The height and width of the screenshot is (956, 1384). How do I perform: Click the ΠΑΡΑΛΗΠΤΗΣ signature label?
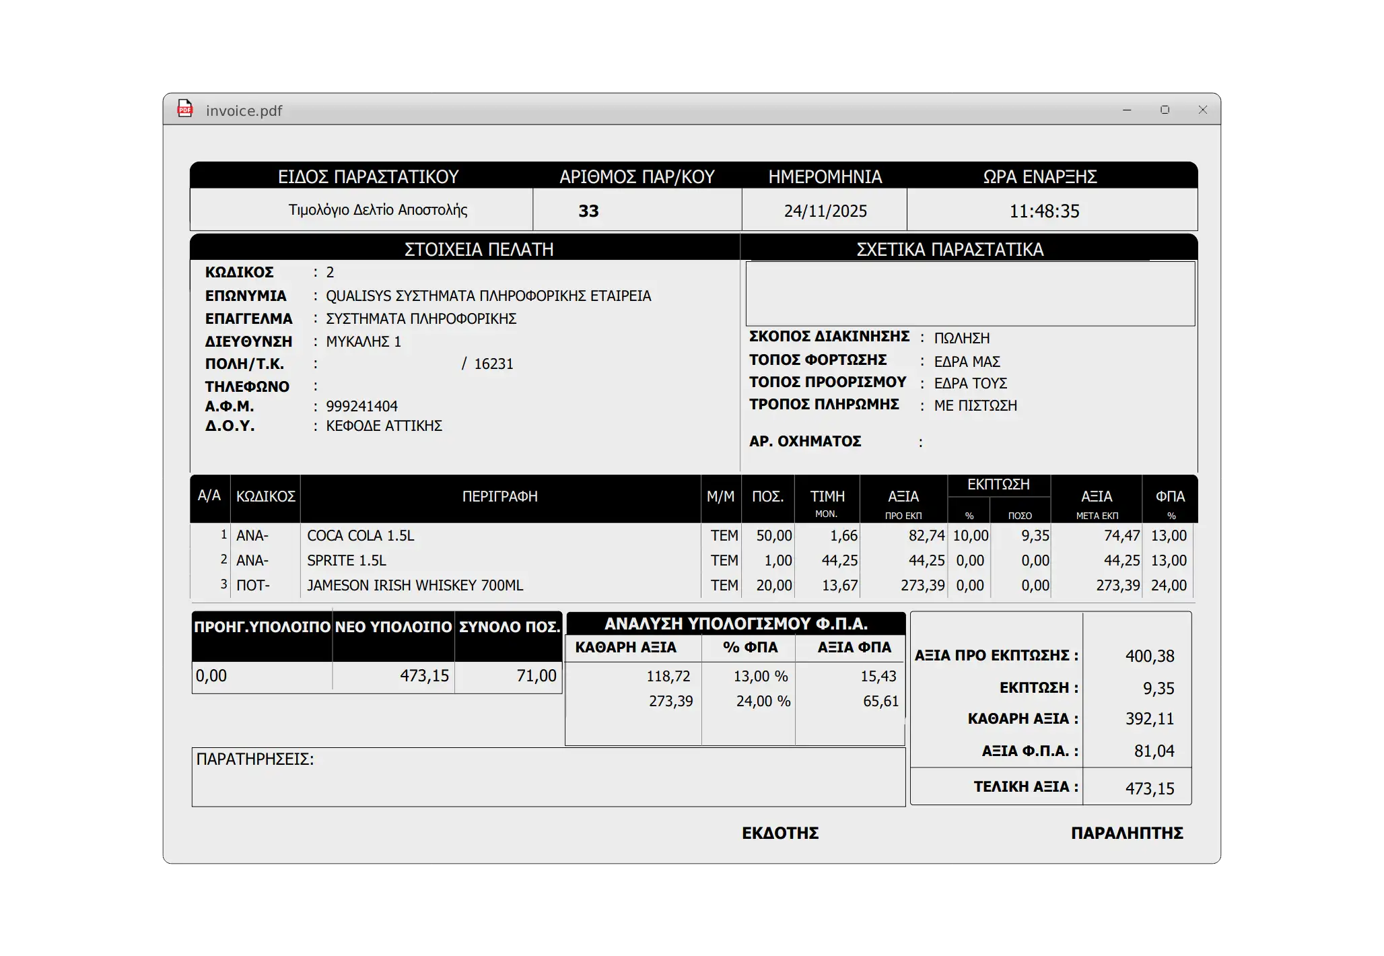[x=1127, y=833]
